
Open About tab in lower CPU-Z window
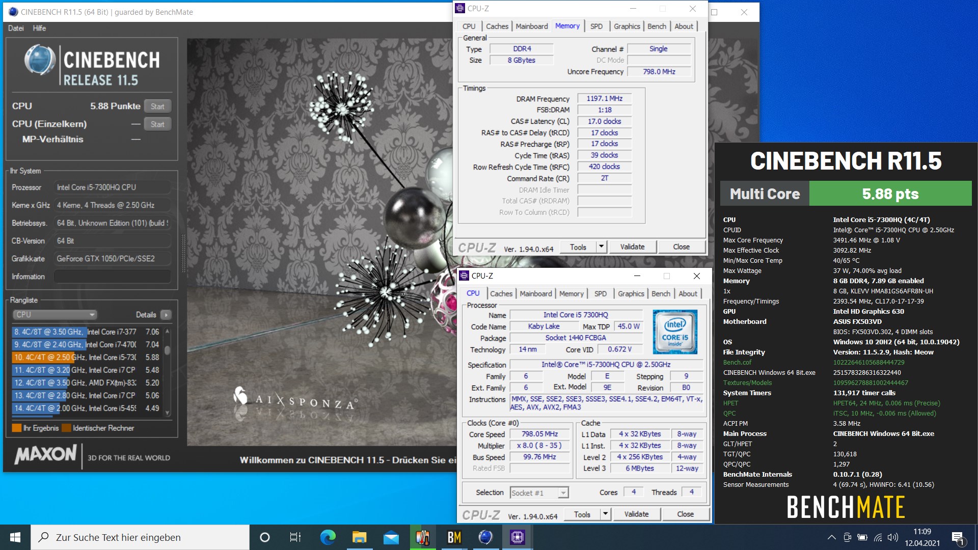[x=688, y=294]
